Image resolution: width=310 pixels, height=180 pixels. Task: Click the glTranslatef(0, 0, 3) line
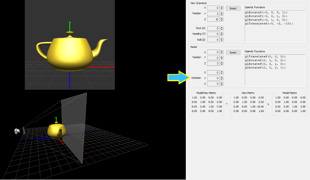(265, 56)
